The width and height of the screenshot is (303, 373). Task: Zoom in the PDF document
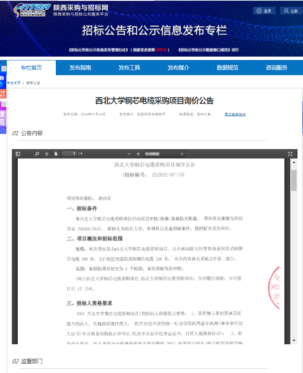[138, 154]
